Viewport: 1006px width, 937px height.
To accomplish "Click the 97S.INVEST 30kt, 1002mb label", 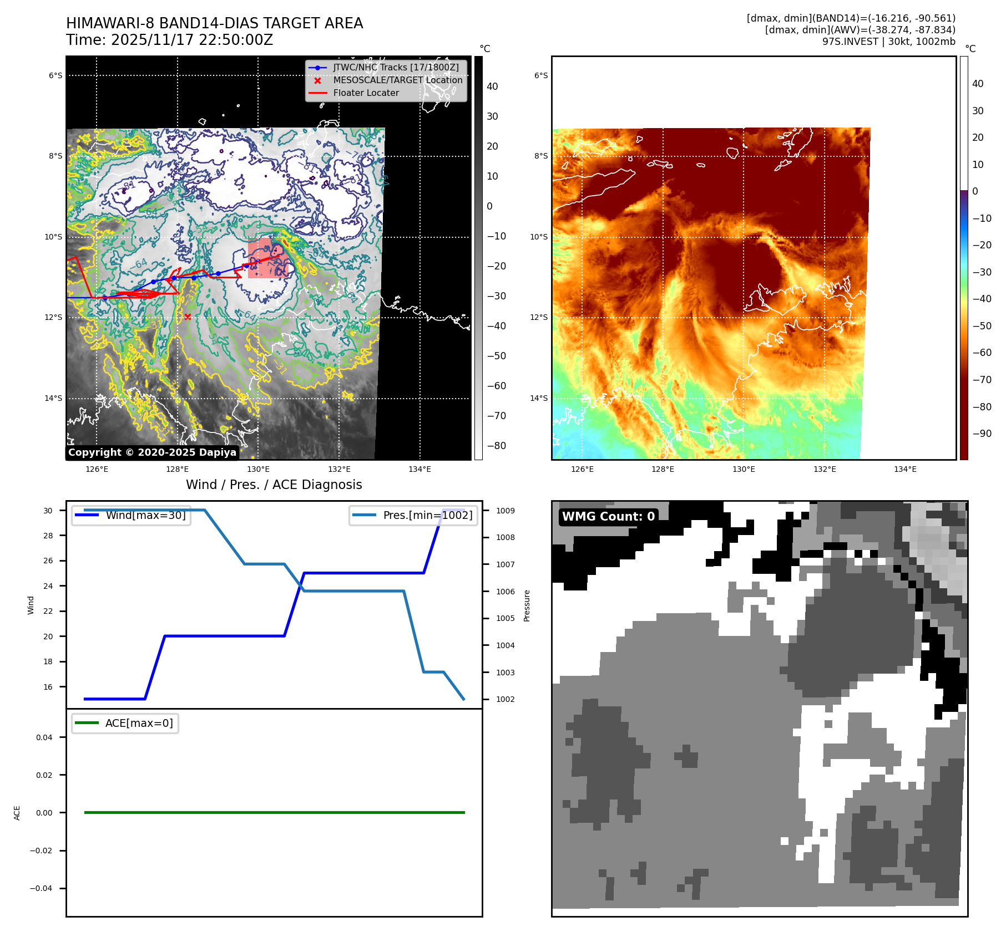I will pos(888,42).
